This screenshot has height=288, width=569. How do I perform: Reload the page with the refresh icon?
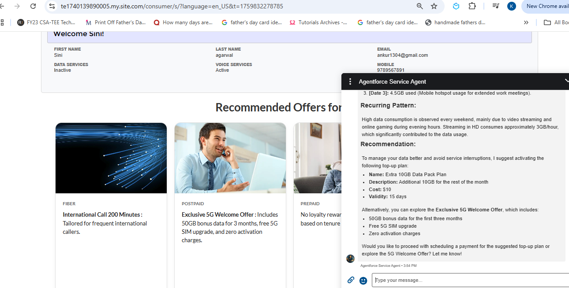pos(33,6)
